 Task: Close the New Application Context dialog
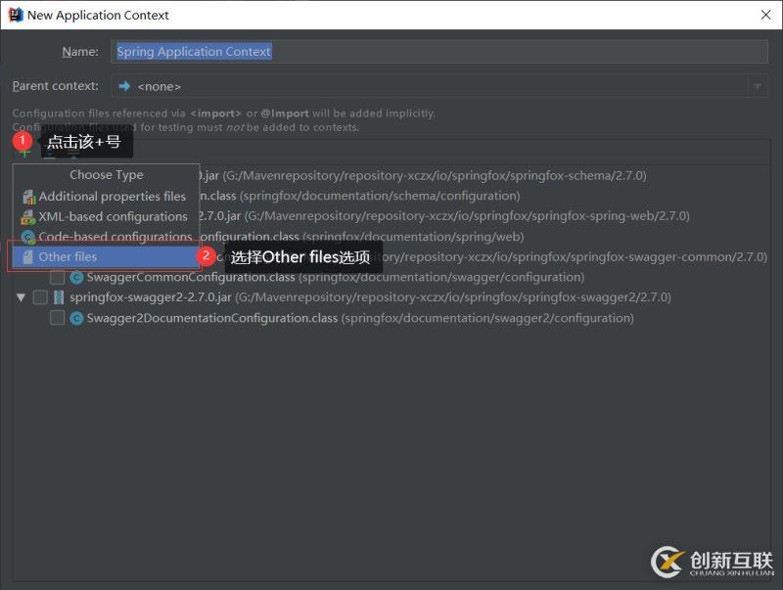click(765, 15)
